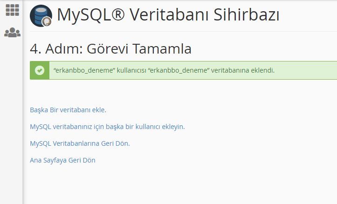Click the MySQL database wizard logo icon
This screenshot has width=337, height=204.
pyautogui.click(x=41, y=16)
